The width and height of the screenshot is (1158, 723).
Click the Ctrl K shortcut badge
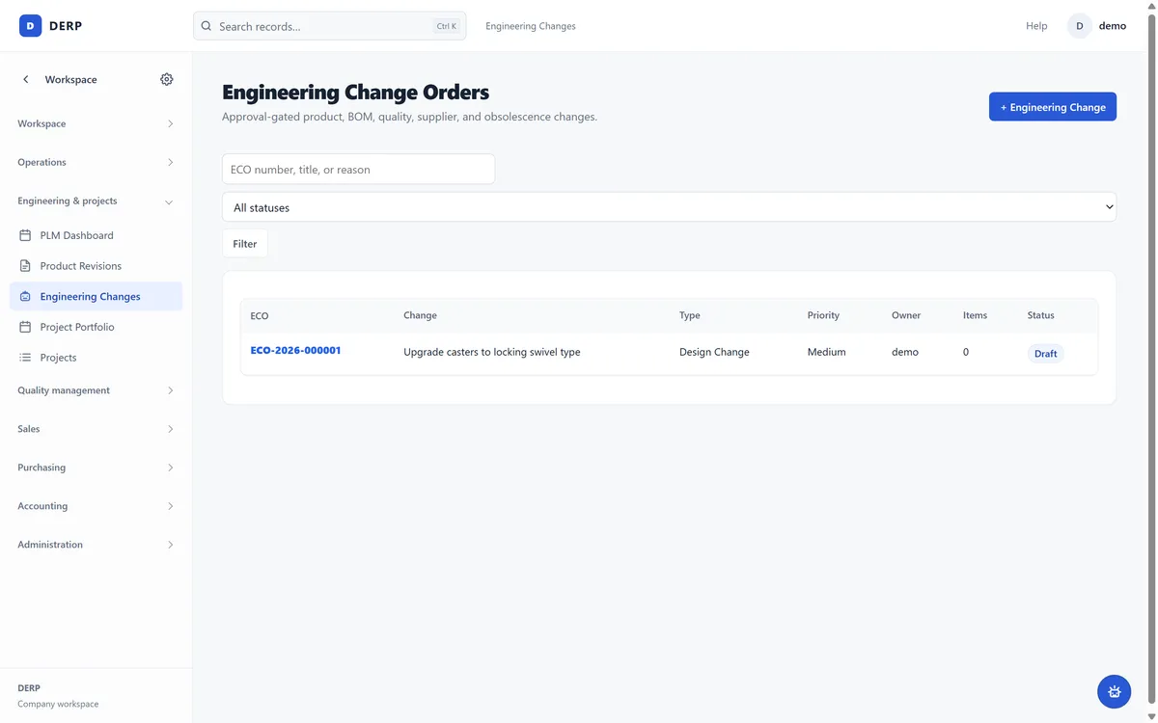[x=447, y=26]
